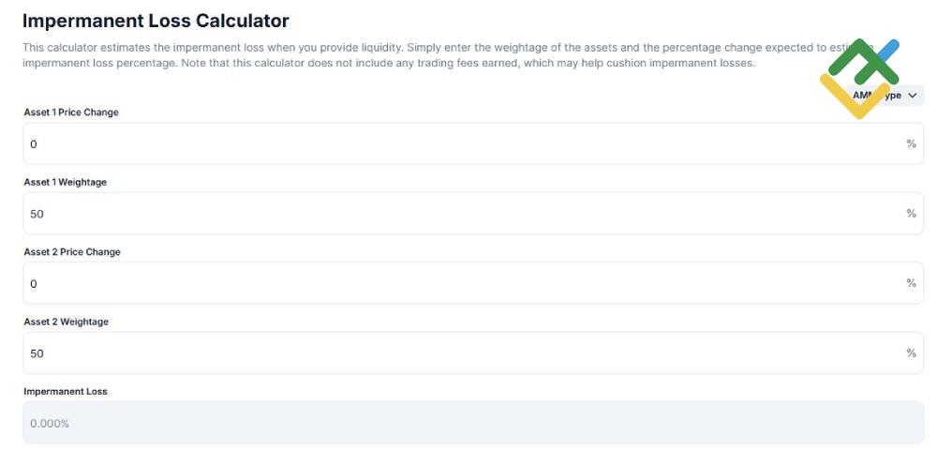Click the "Impermanent Loss" label above the result
Screen dimensions: 937x449
66,391
